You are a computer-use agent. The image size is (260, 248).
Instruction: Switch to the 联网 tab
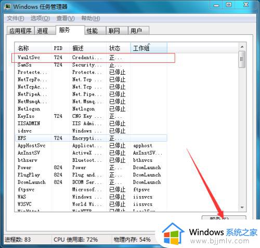[117, 31]
